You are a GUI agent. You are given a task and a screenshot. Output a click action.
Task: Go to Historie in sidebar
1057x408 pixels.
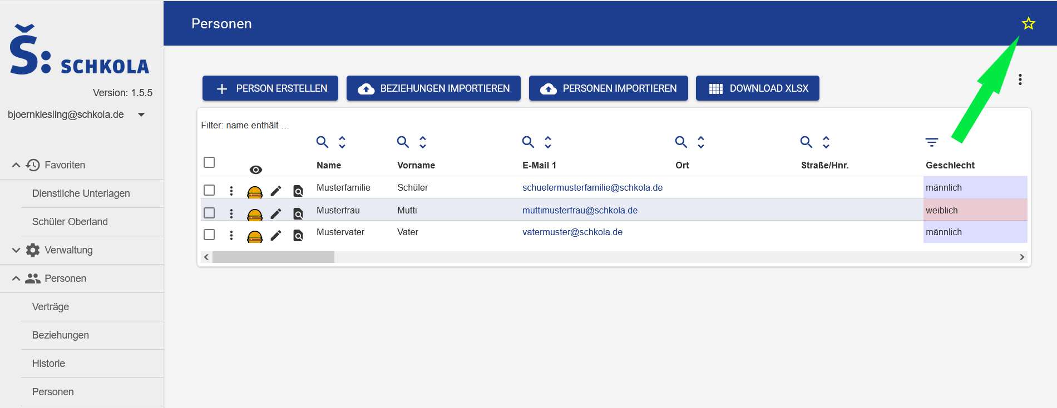pos(48,364)
